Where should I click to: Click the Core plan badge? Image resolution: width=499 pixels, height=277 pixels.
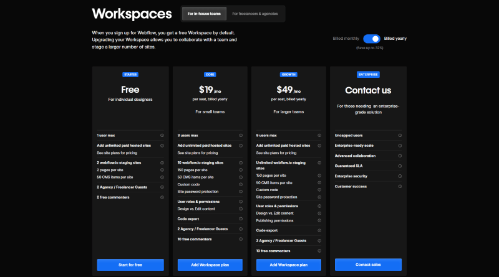pyautogui.click(x=210, y=75)
